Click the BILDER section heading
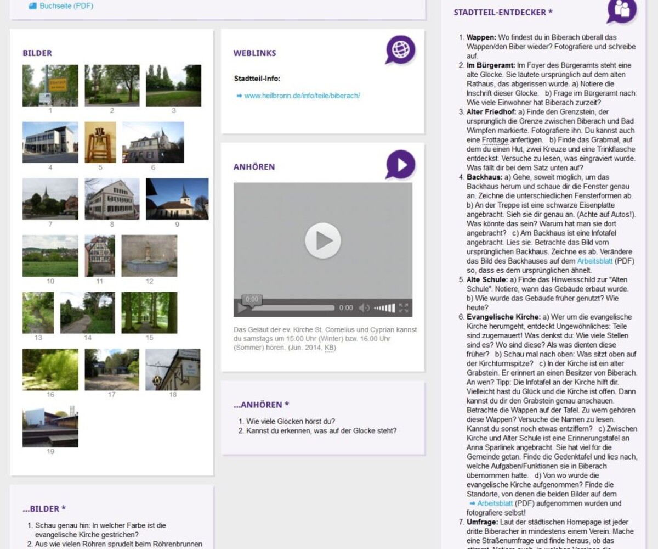This screenshot has height=549, width=658. point(37,53)
